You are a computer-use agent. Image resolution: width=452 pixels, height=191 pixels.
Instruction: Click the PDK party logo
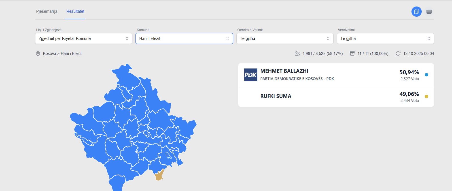(251, 75)
